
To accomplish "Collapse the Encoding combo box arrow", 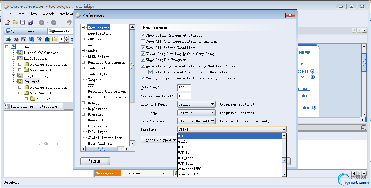I will click(284, 129).
